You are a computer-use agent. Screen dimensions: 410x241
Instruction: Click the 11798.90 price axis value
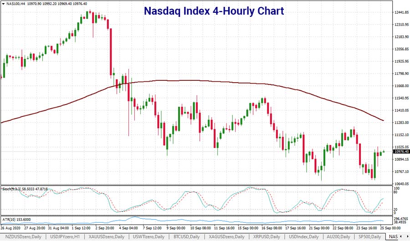pyautogui.click(x=402, y=73)
